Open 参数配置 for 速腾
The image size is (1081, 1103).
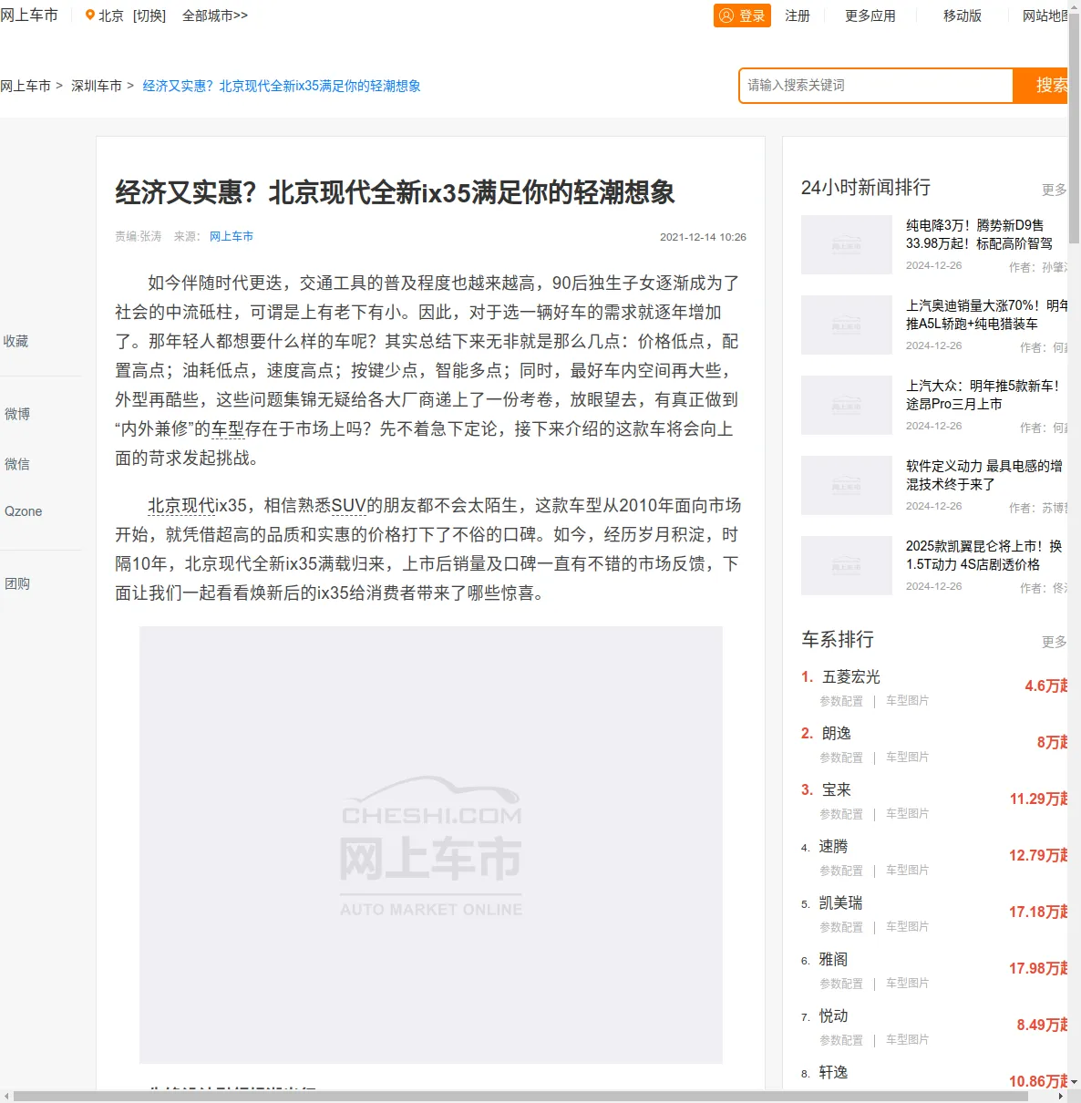point(841,871)
